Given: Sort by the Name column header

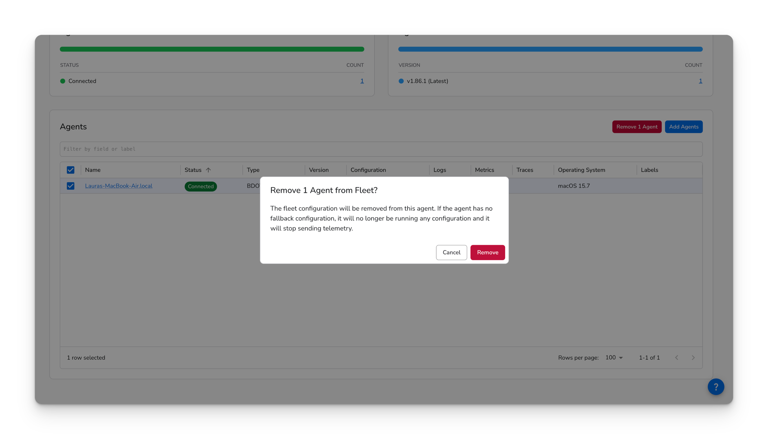Looking at the screenshot, I should click(x=93, y=170).
